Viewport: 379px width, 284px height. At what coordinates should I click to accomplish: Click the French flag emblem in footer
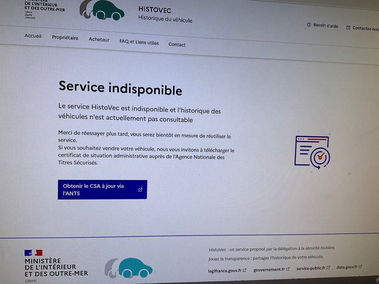coord(33,253)
